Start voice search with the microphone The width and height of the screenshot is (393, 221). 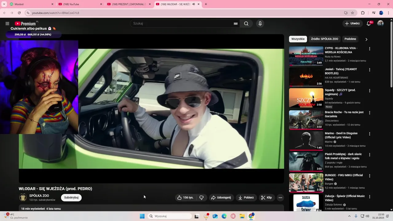coord(260,24)
